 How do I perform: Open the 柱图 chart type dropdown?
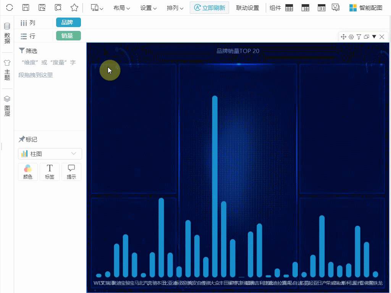[50, 154]
